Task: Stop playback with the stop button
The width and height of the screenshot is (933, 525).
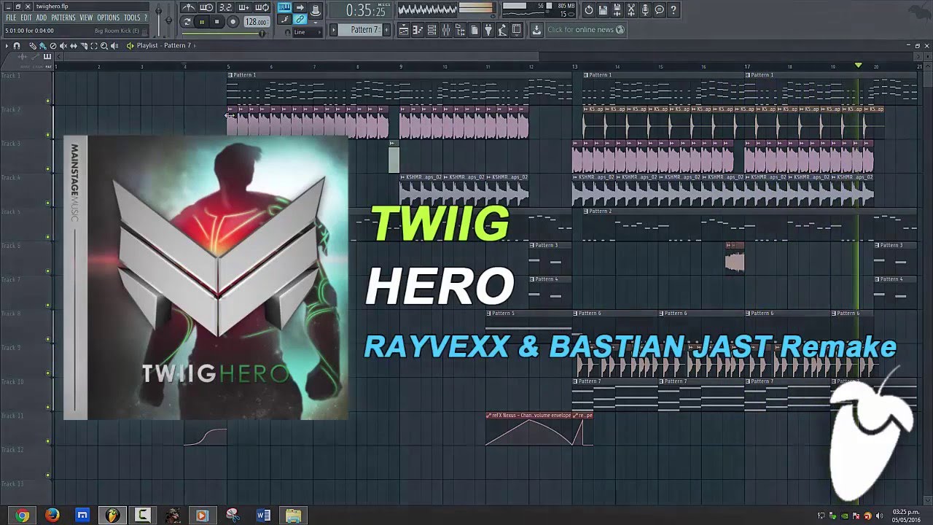Action: [x=217, y=22]
